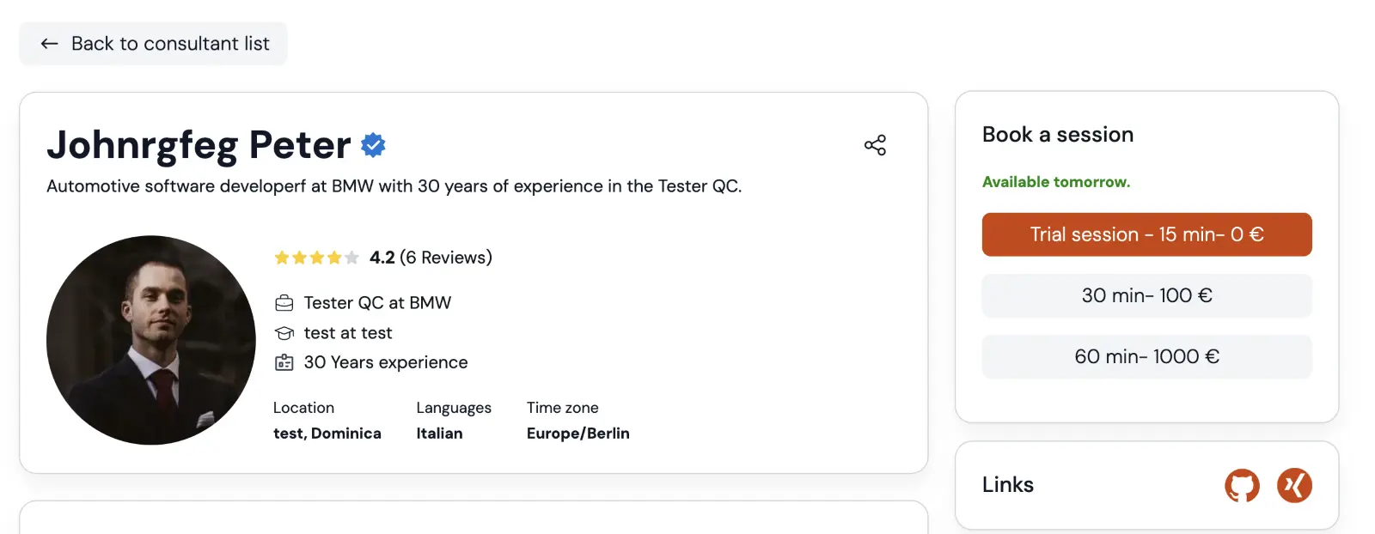Go back to consultant list

(153, 44)
